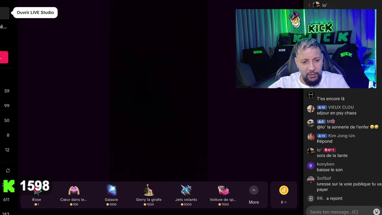
Task: Click the Kick logo with 1598 counter
Action: (x=26, y=186)
